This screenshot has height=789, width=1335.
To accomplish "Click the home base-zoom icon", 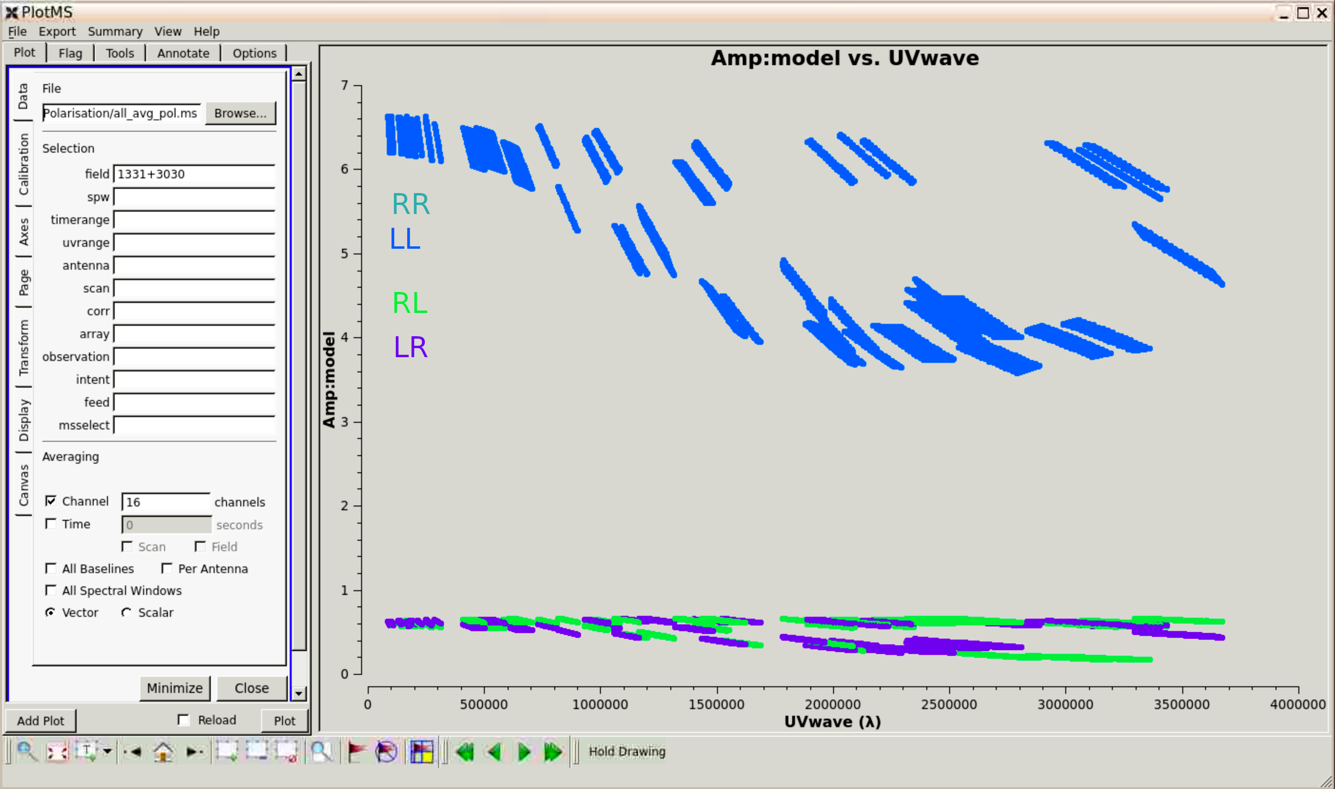I will click(163, 752).
